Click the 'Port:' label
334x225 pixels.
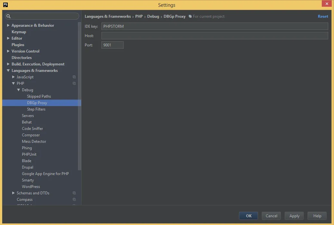[x=89, y=45]
